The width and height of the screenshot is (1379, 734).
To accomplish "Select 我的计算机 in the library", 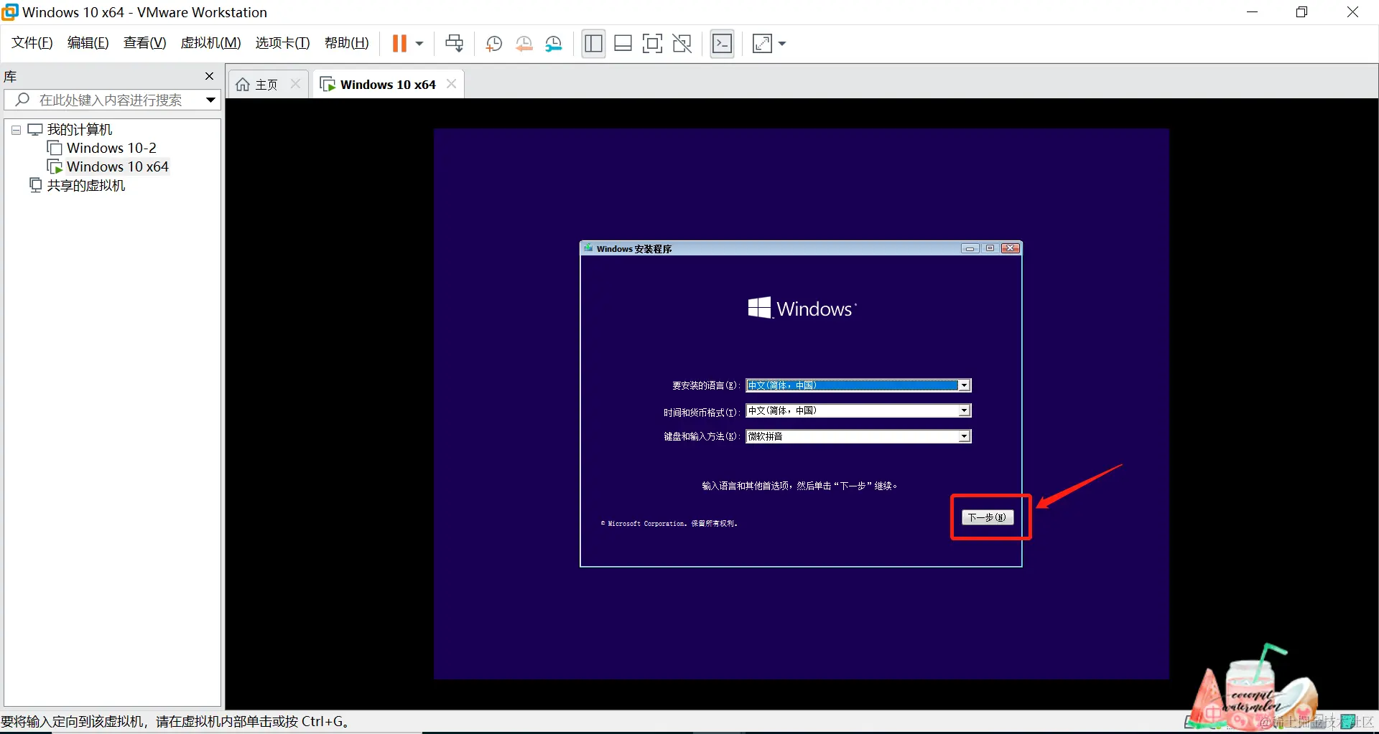I will (x=80, y=130).
